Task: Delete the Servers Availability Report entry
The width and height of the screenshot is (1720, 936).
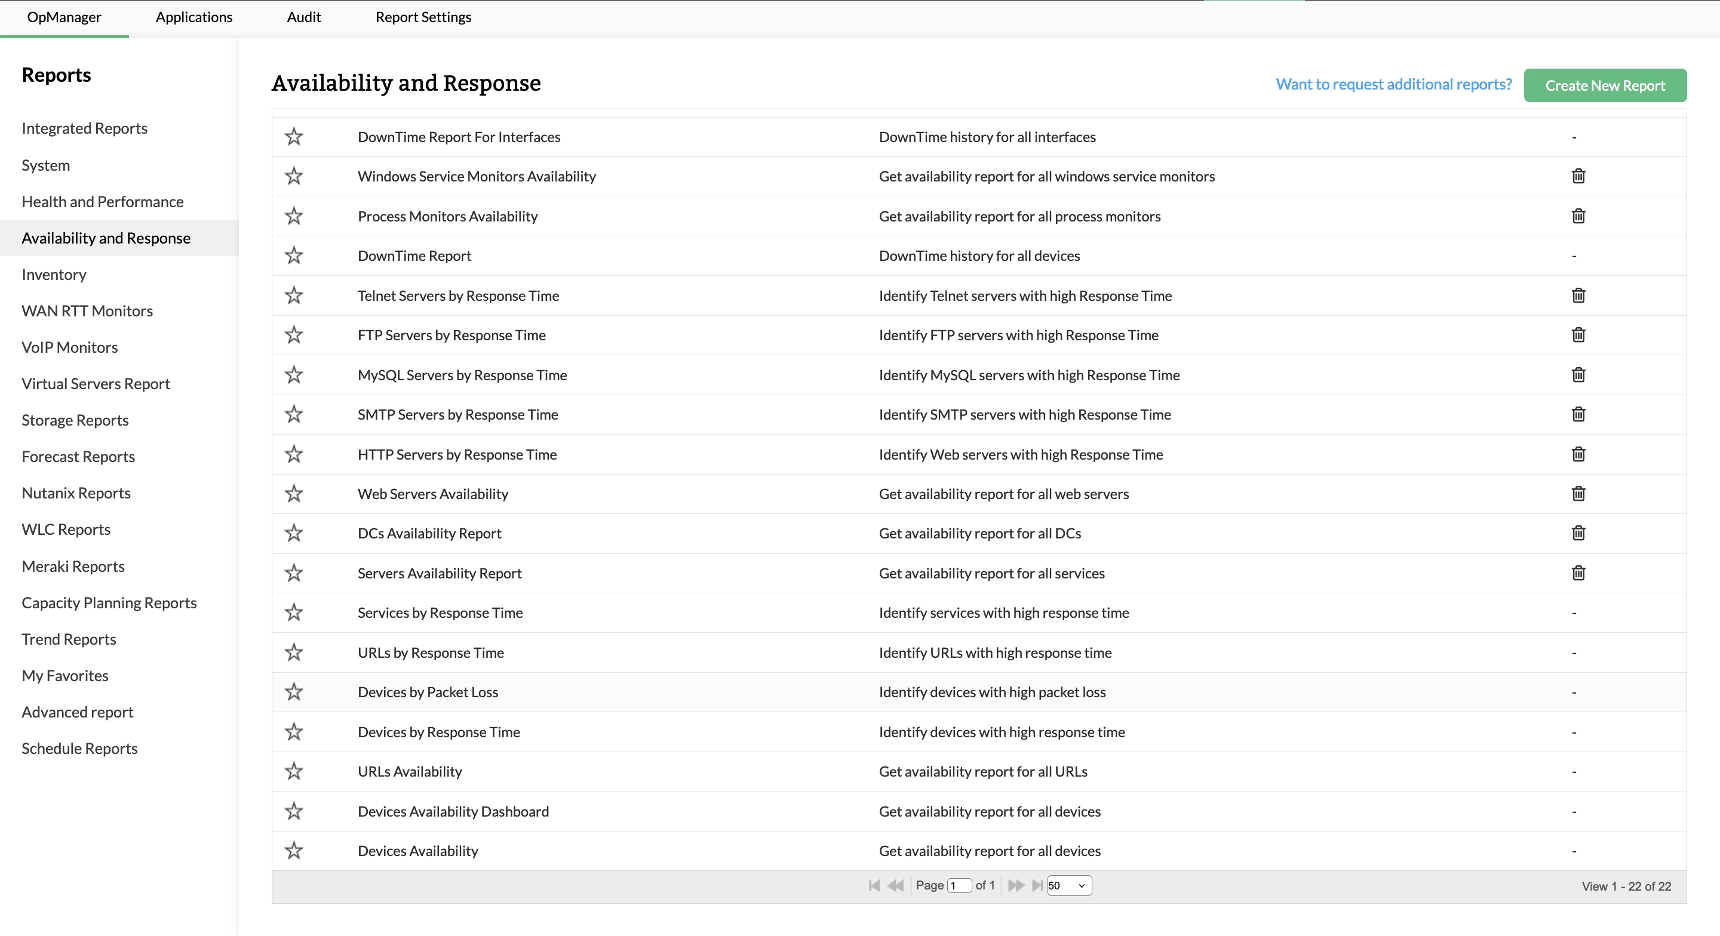Action: (x=1578, y=574)
